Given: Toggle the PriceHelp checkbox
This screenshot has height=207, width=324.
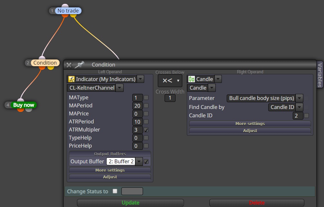Looking at the screenshot, I should (x=146, y=146).
